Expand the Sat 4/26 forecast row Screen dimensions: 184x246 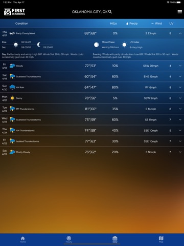point(180,152)
